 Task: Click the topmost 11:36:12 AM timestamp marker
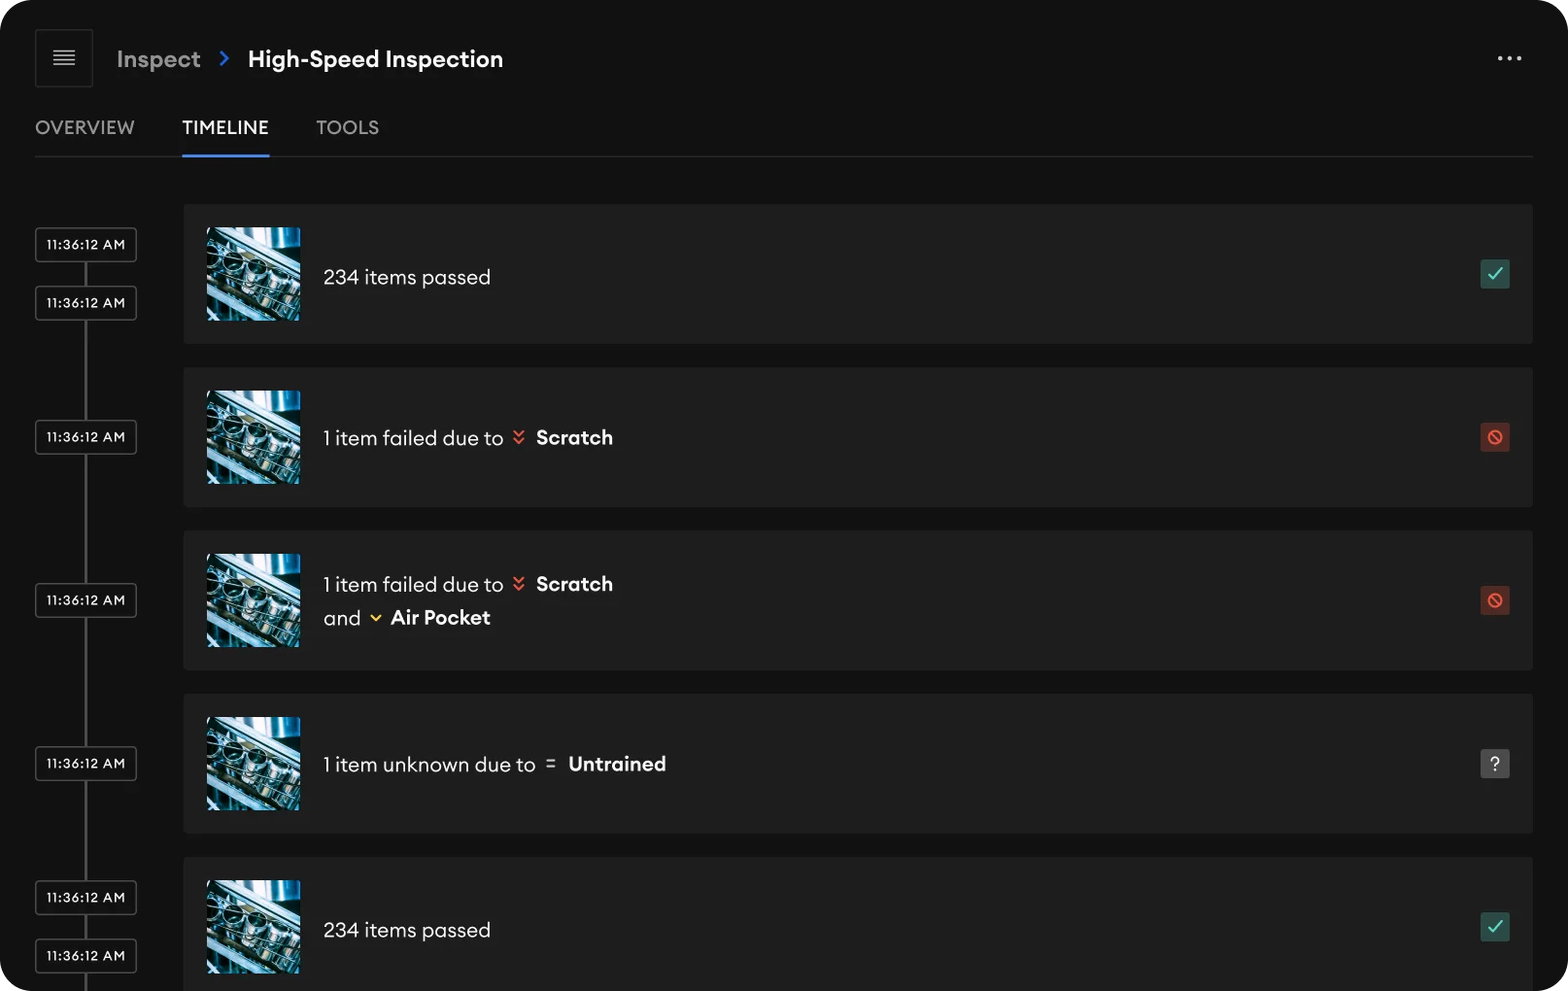point(85,244)
